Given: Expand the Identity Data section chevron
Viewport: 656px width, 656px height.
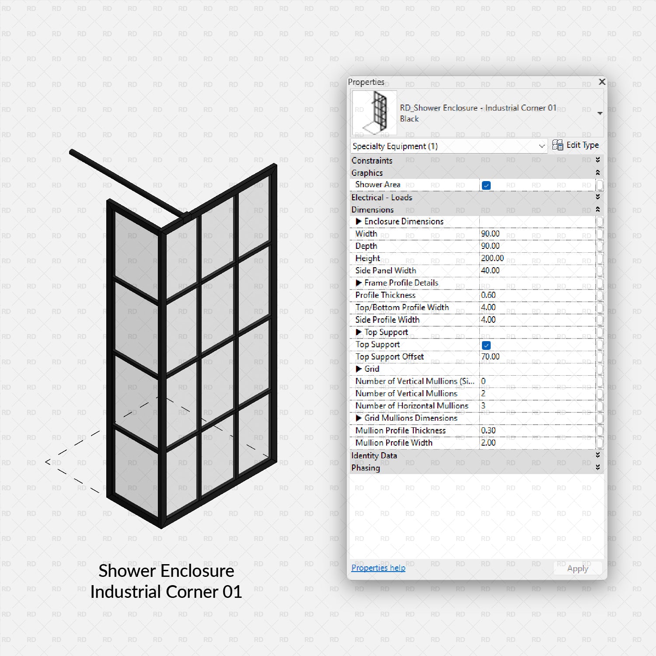Looking at the screenshot, I should pos(598,455).
